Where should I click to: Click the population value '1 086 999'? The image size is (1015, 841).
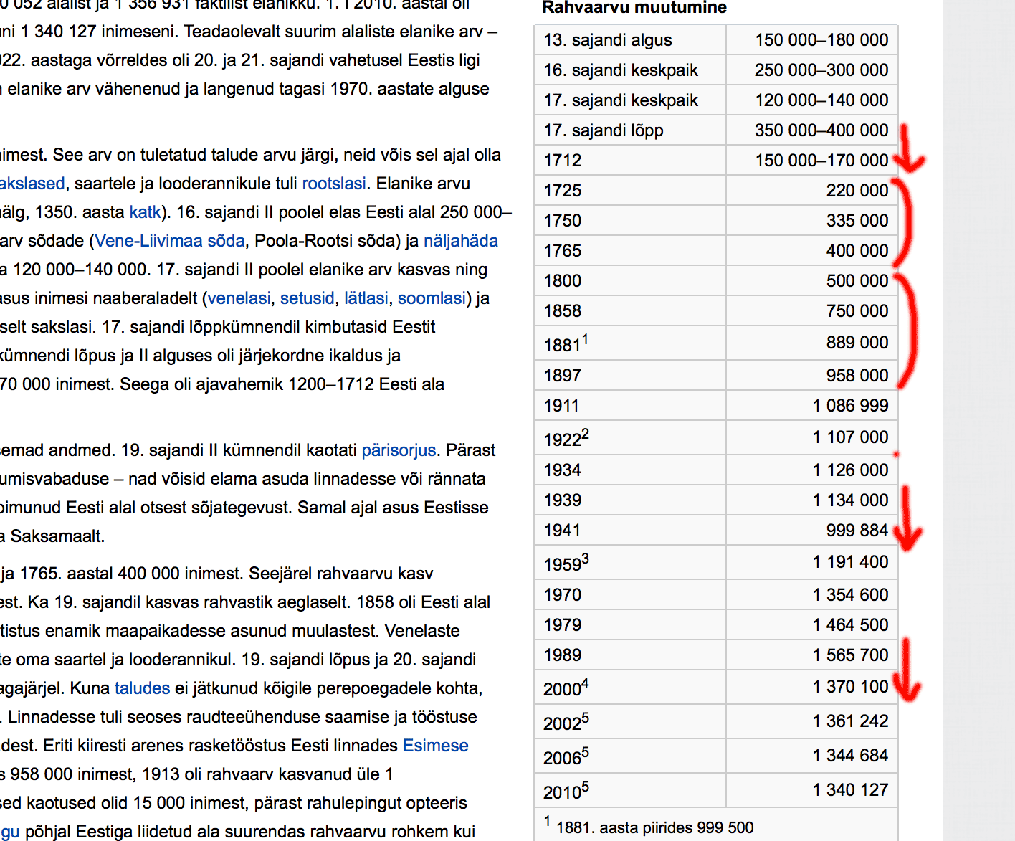[x=851, y=406]
